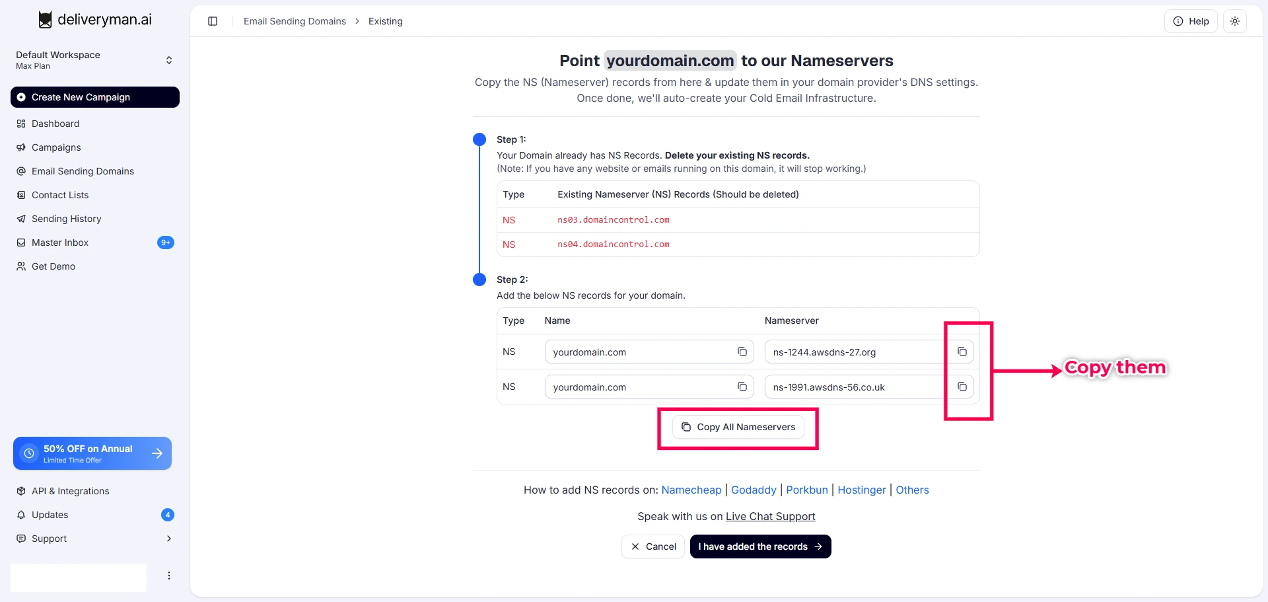Open the Help button
Screen dimensions: 1268x602
(x=1191, y=21)
